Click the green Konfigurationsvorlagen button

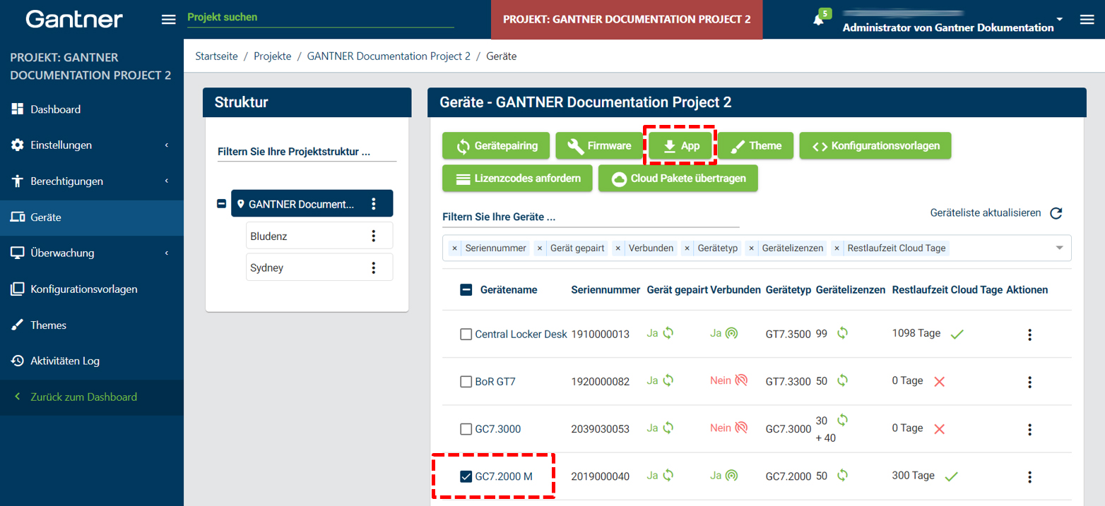[875, 146]
